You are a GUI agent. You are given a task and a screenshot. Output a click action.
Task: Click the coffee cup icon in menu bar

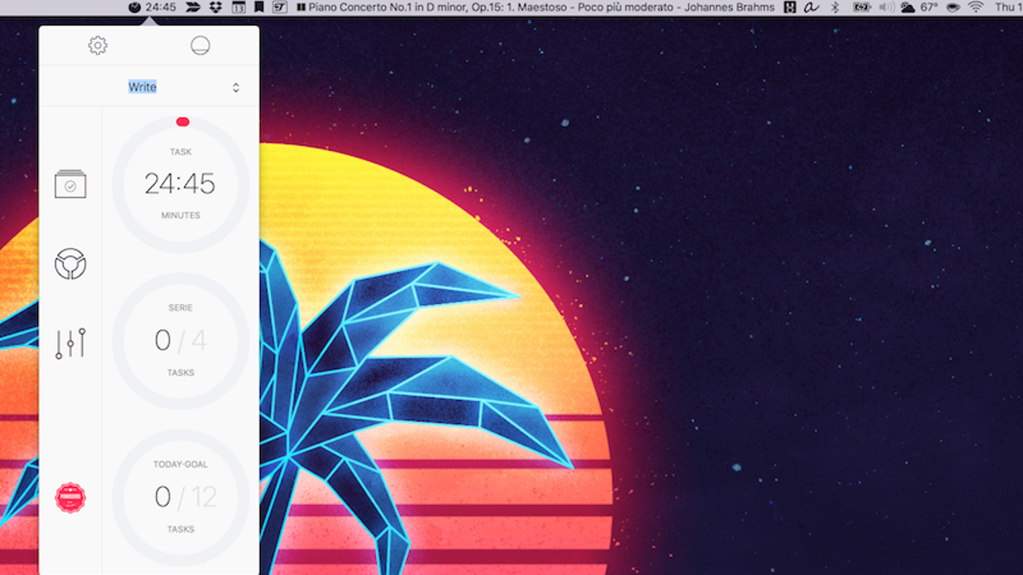(952, 8)
